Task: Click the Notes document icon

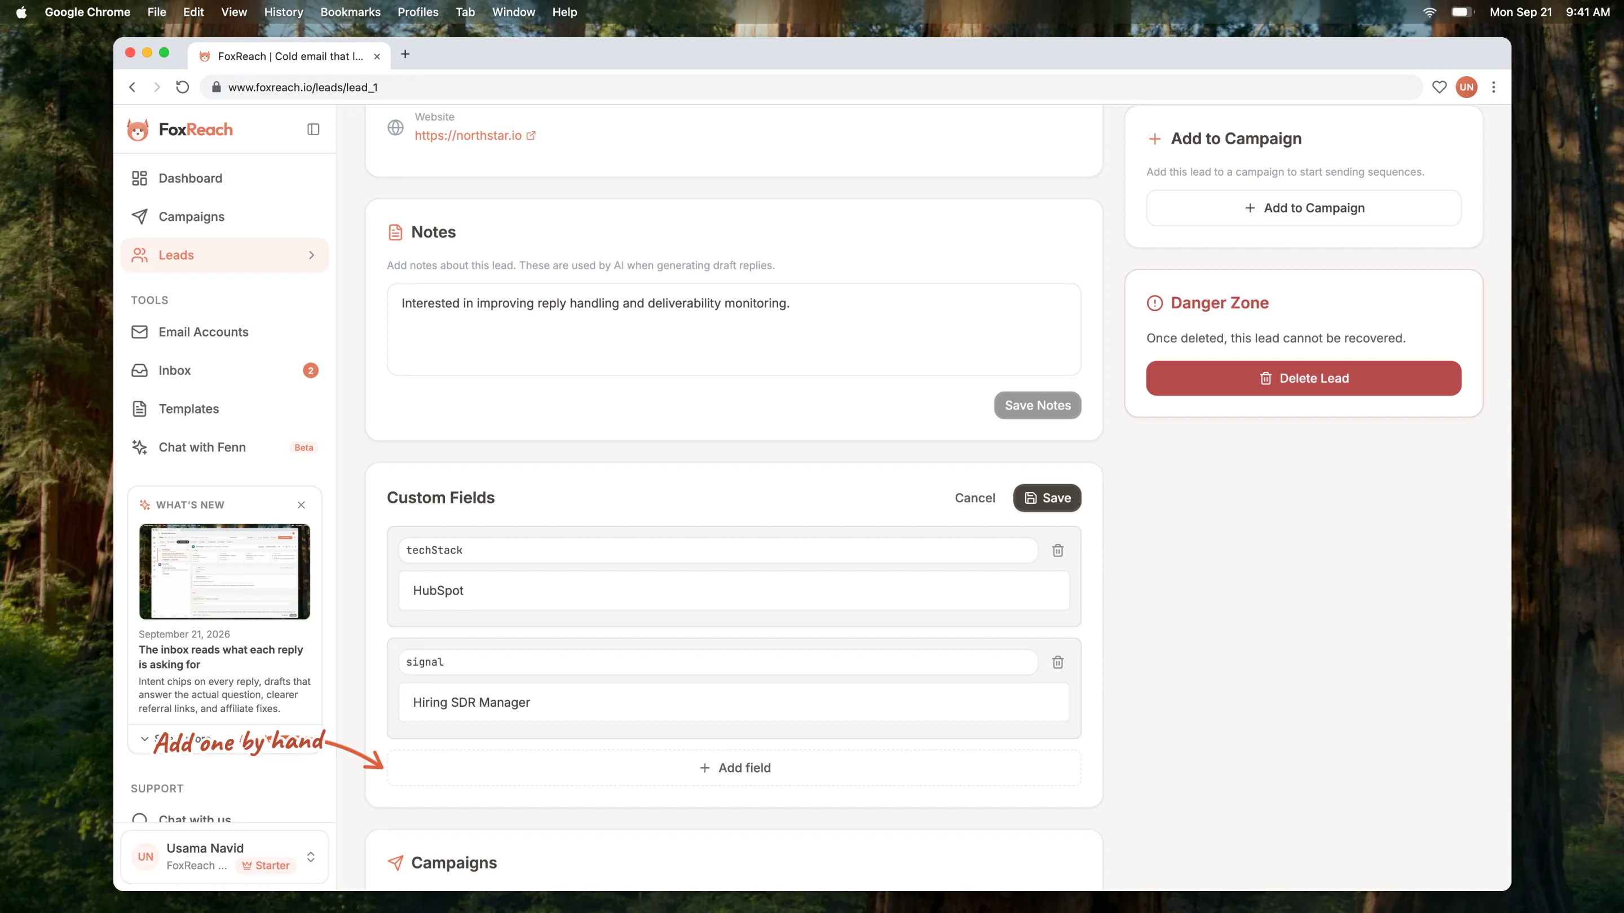Action: click(x=395, y=233)
